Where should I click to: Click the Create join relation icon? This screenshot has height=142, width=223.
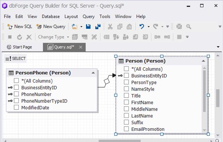pyautogui.click(x=157, y=37)
